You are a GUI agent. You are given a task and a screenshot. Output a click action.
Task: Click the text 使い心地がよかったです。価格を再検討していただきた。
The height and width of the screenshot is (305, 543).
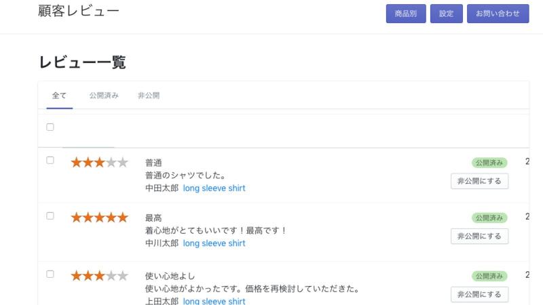tap(252, 289)
